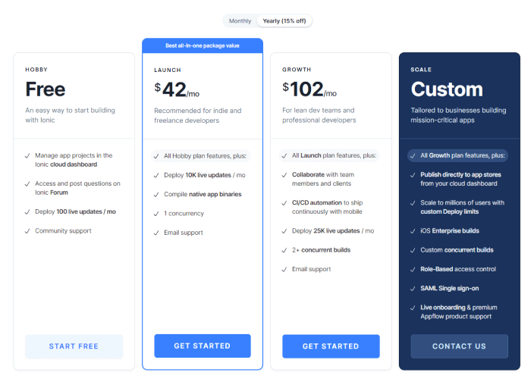Viewport: 531px width, 388px height.
Task: Switch billing to Monthly
Action: (x=240, y=20)
